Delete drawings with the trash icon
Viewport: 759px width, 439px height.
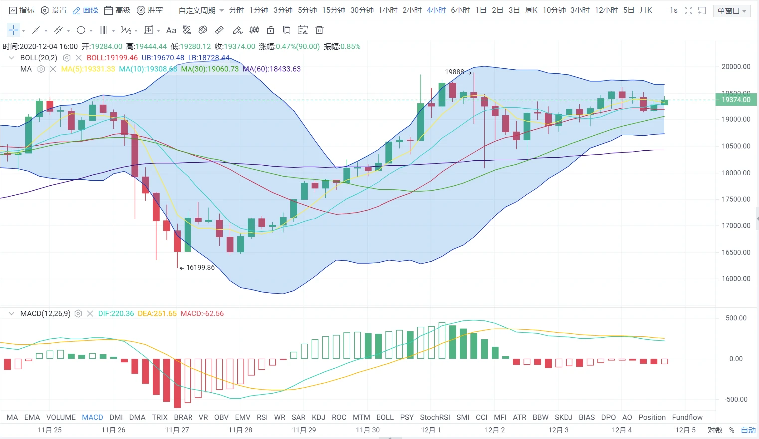[x=319, y=30]
